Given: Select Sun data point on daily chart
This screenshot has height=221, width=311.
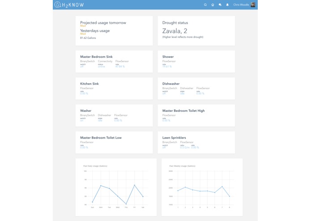Looking at the screenshot, I should (93, 202).
